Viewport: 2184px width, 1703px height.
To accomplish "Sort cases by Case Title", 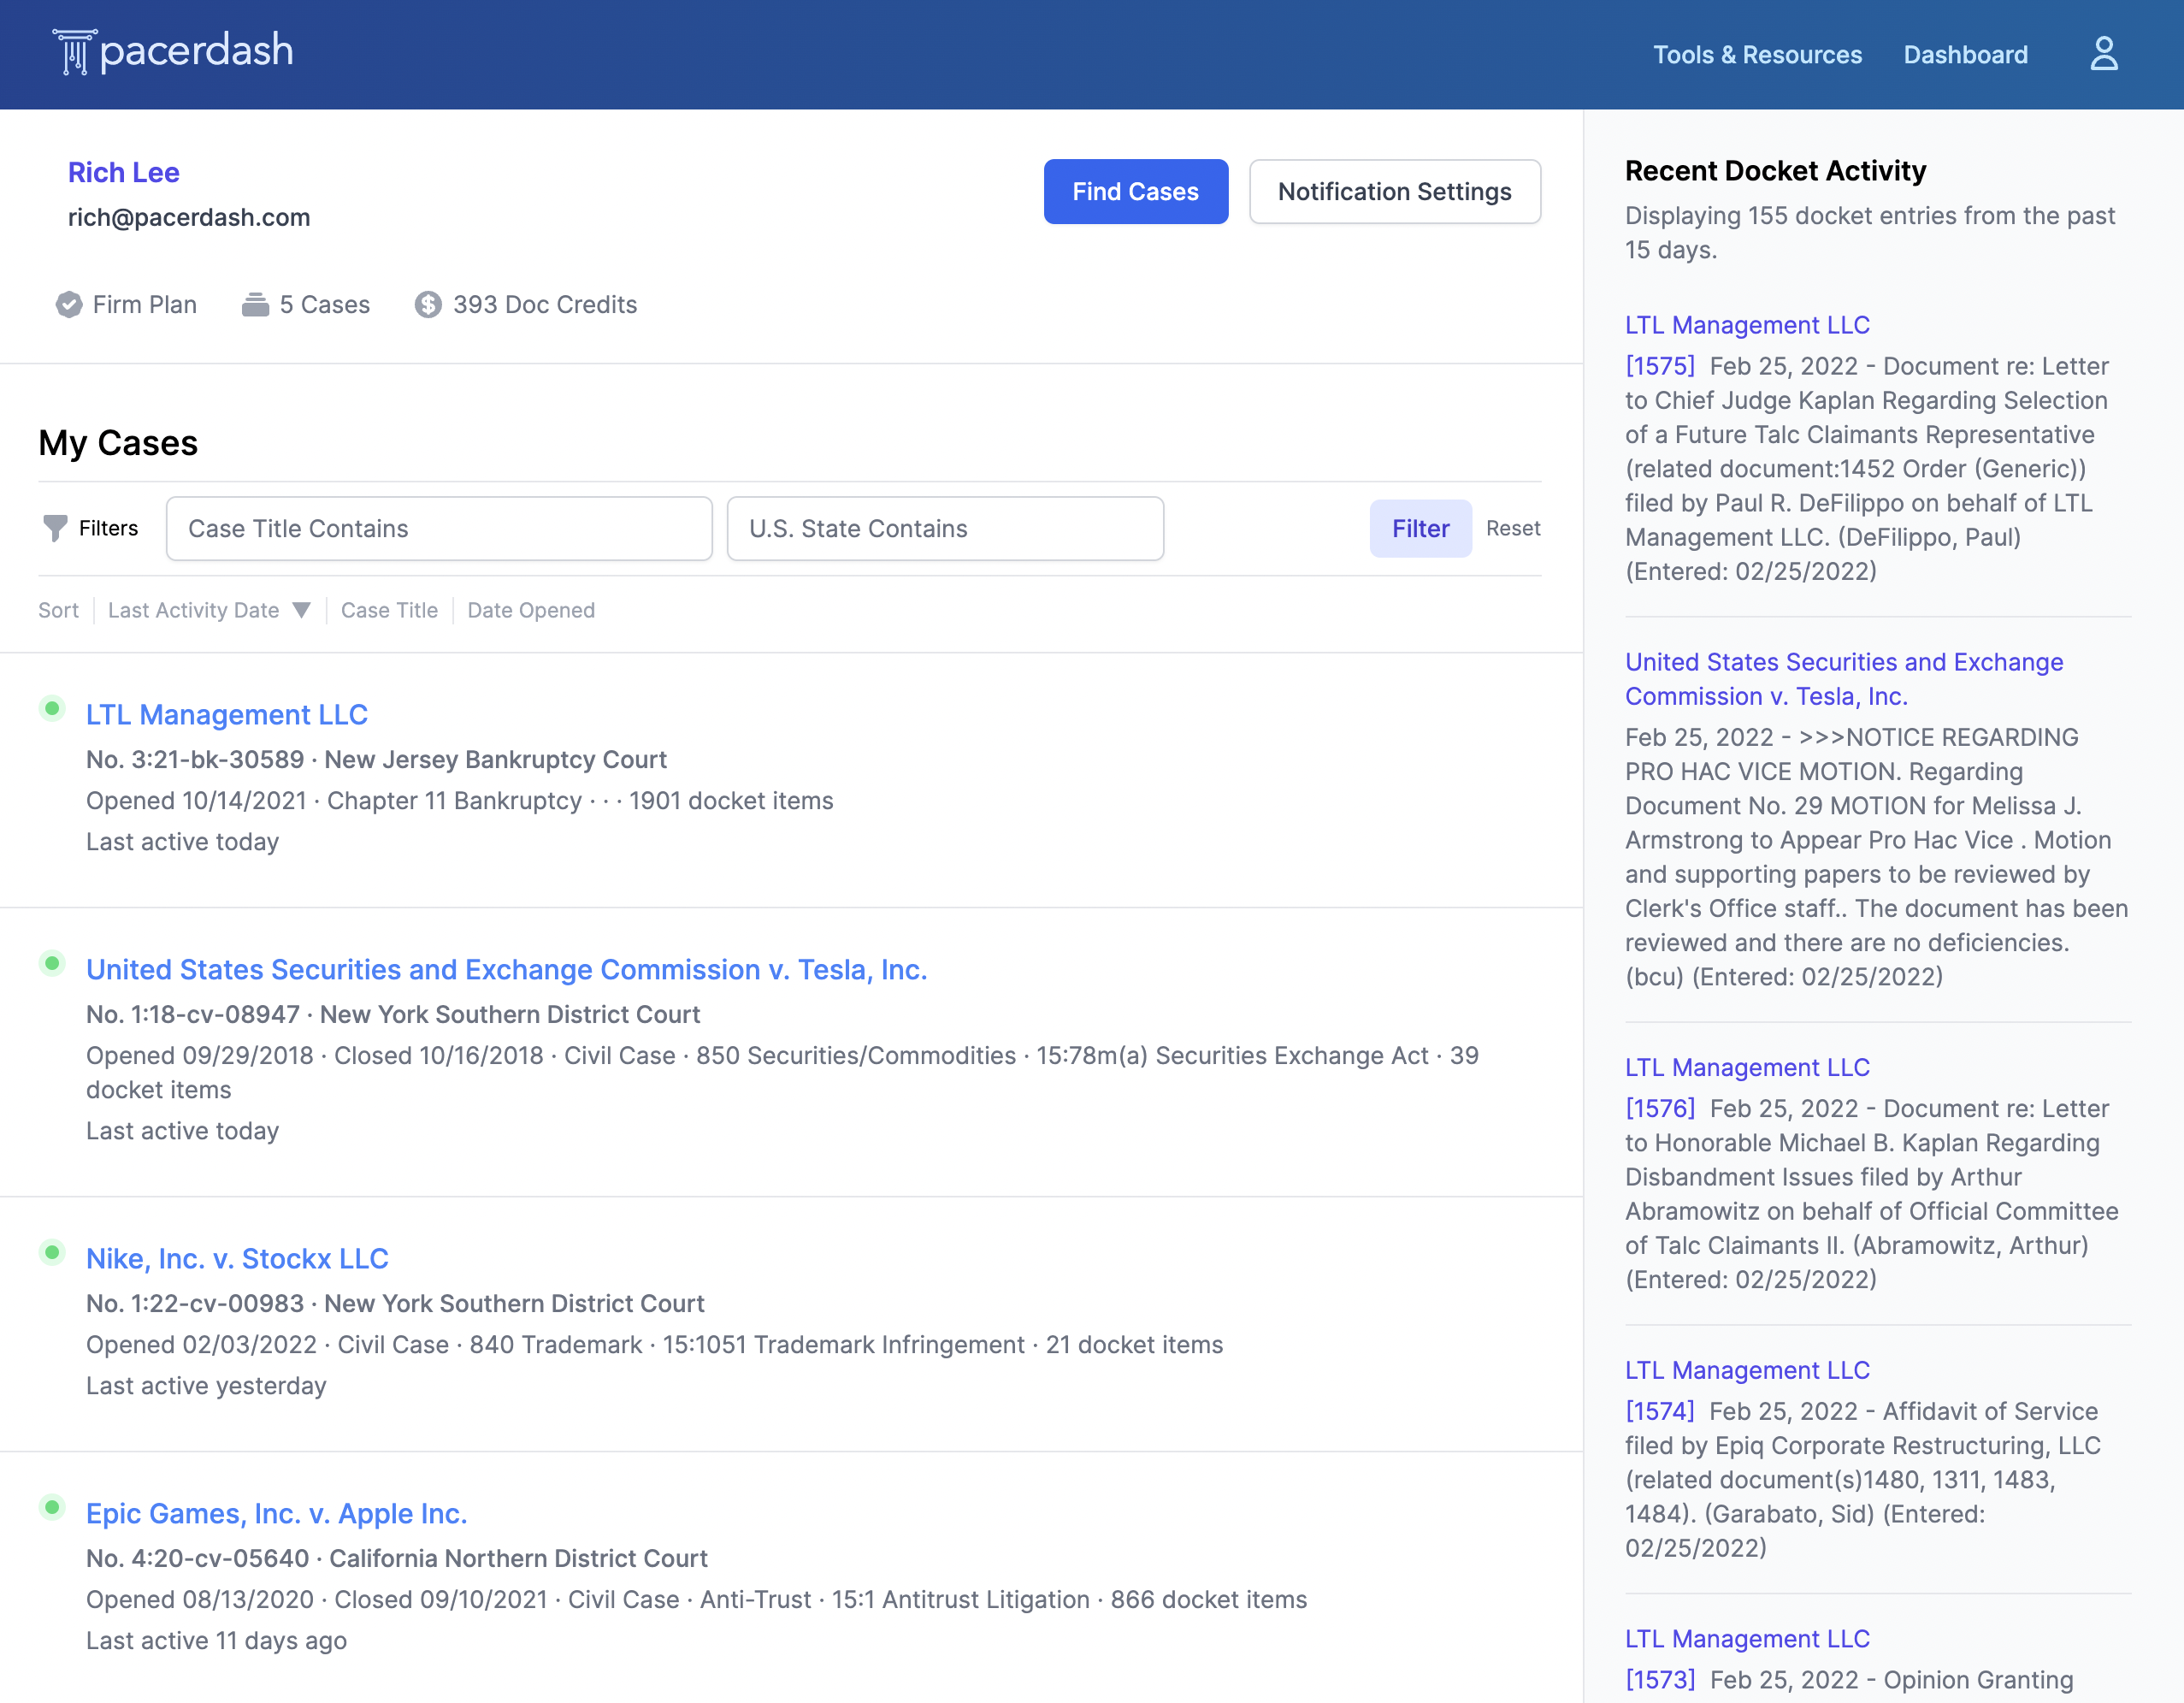I will [x=389, y=610].
